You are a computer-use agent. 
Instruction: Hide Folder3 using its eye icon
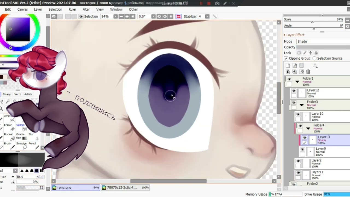(294, 103)
